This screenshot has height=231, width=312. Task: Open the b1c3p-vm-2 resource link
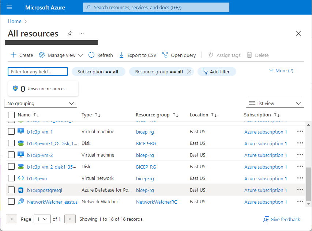pyautogui.click(x=40, y=155)
